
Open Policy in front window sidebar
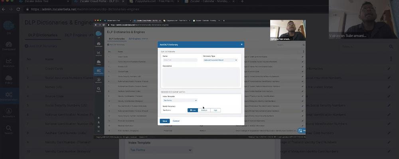(99, 63)
